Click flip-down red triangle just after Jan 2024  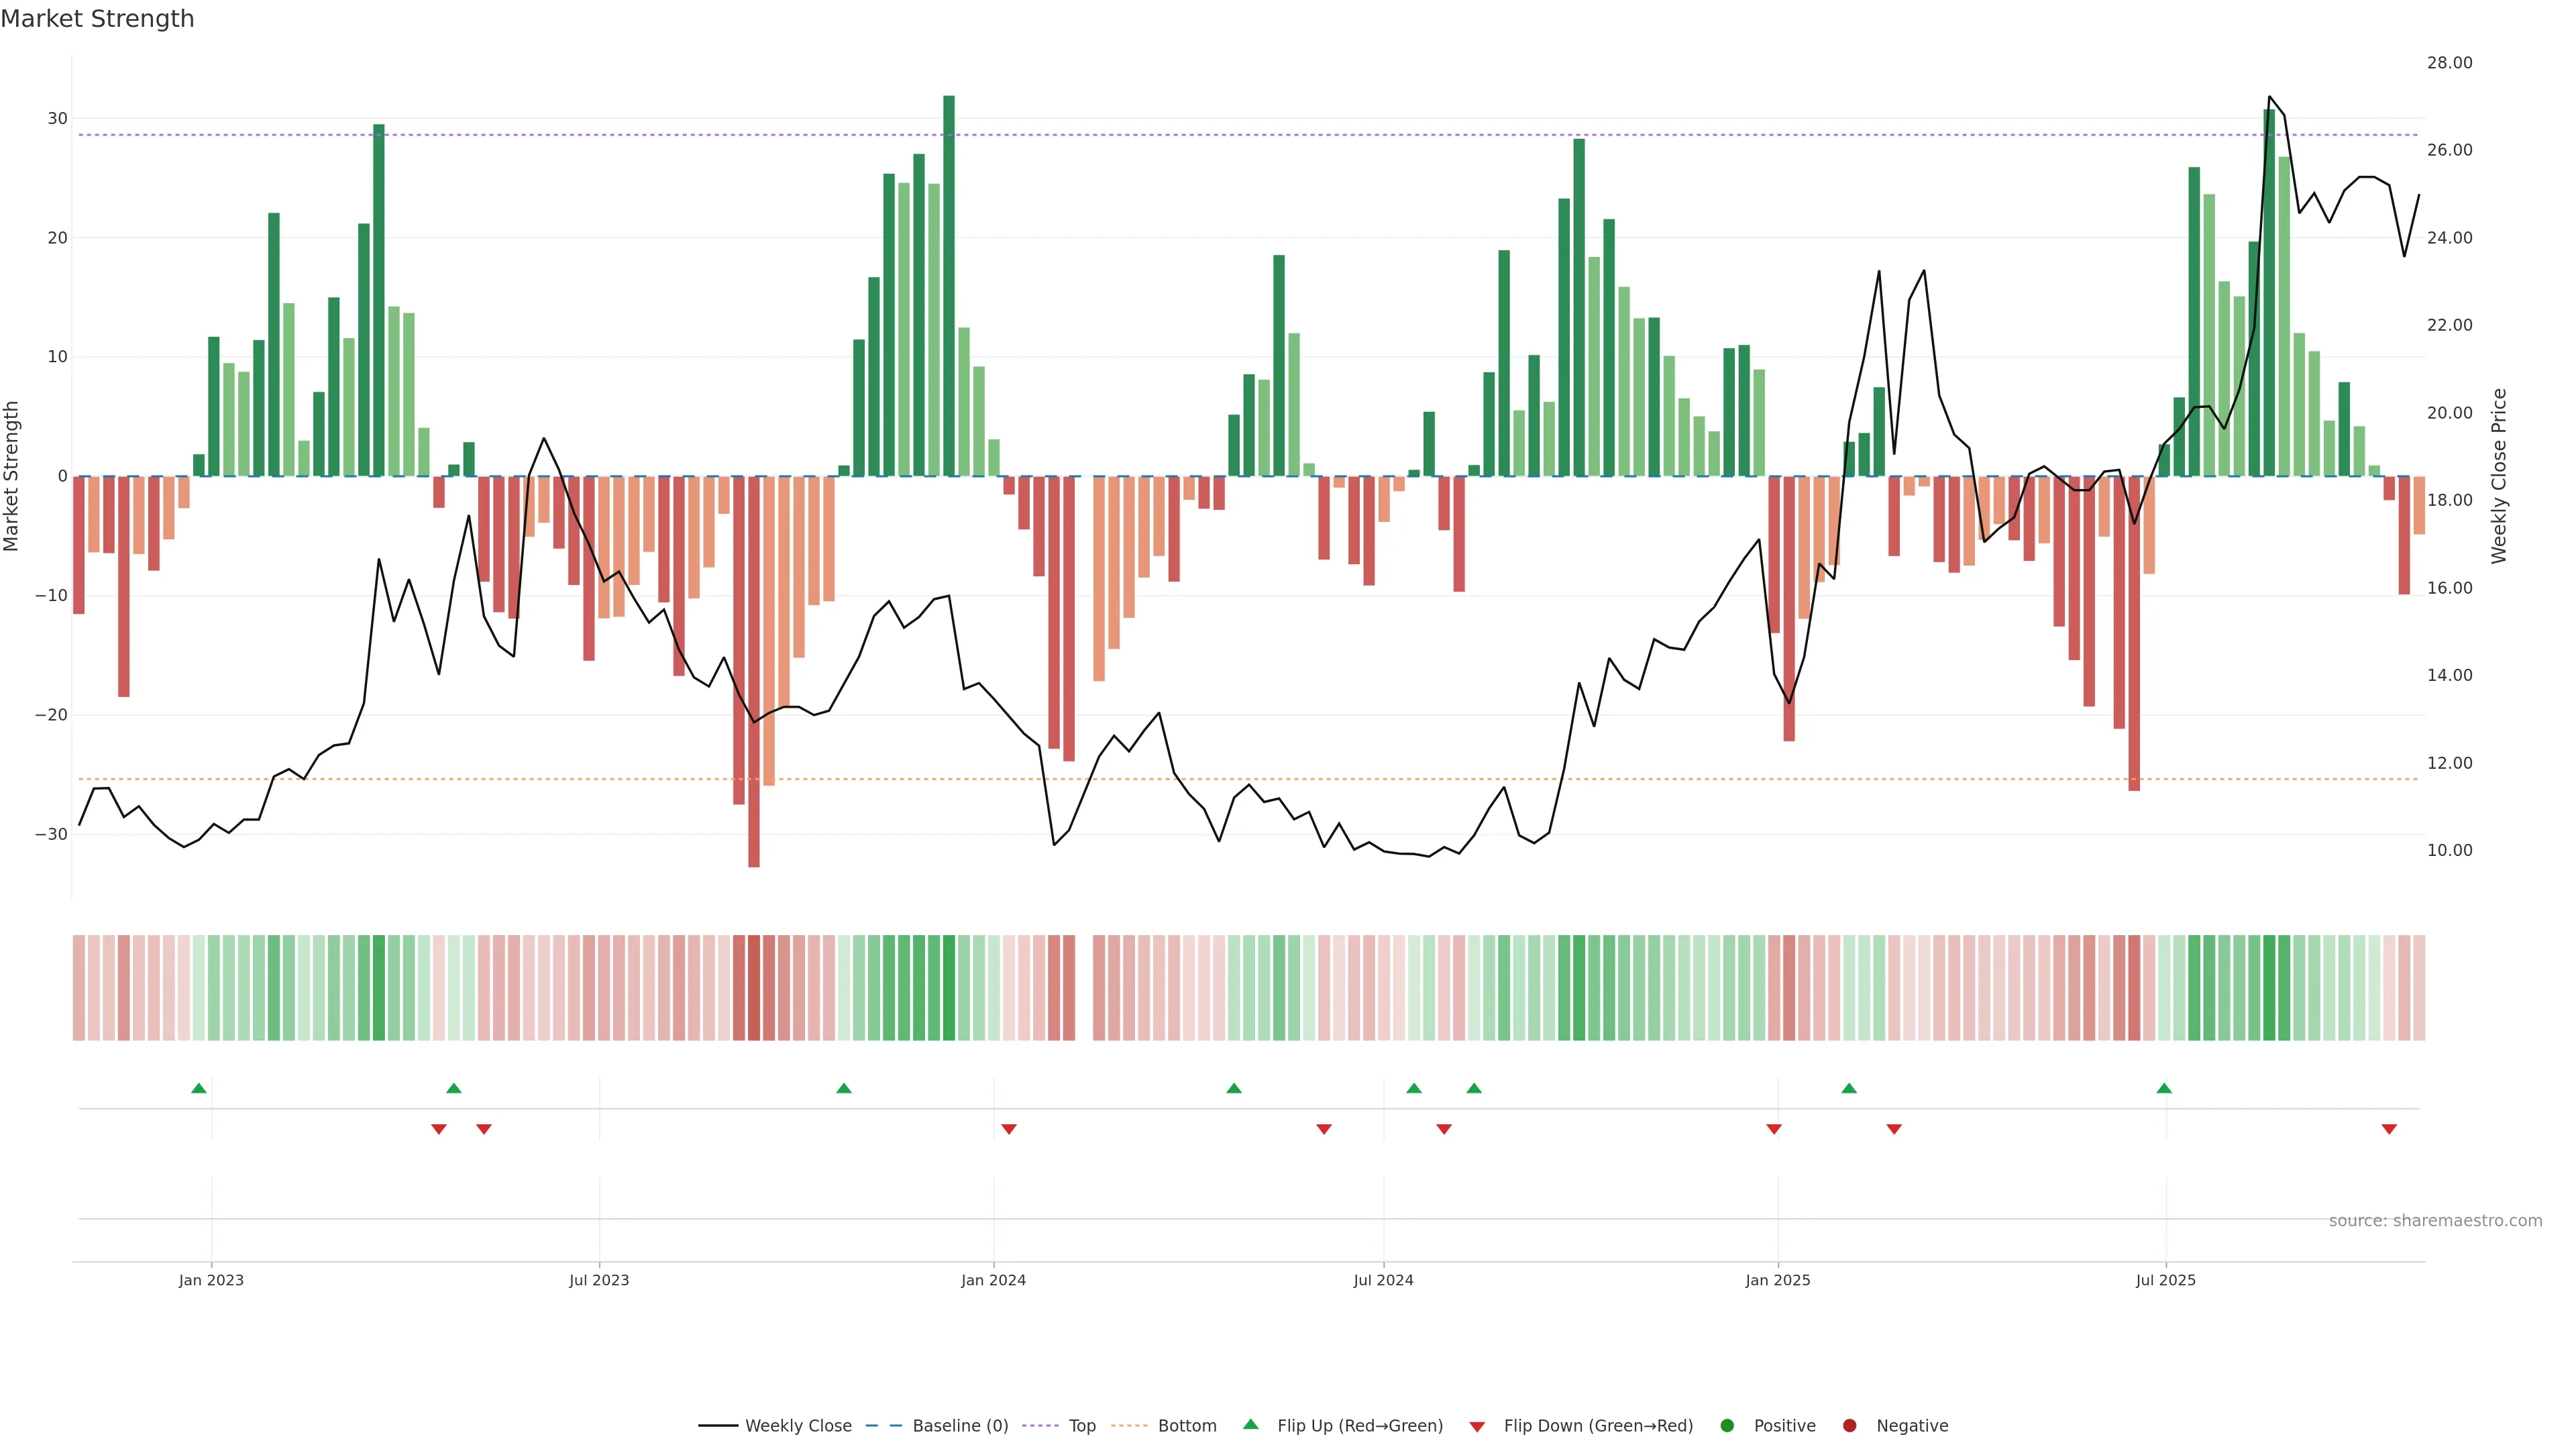[x=1009, y=1129]
